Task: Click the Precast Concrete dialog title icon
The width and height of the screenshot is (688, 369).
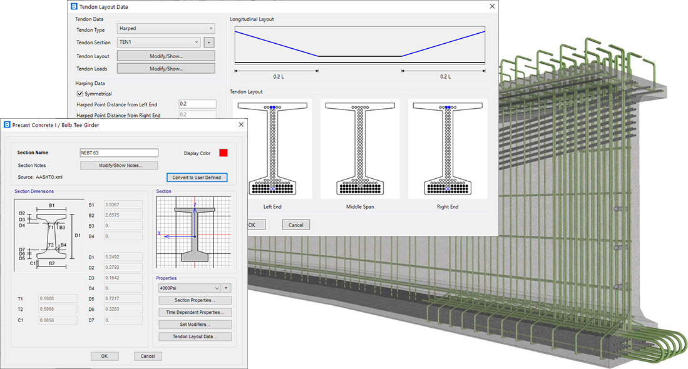Action: [7, 125]
